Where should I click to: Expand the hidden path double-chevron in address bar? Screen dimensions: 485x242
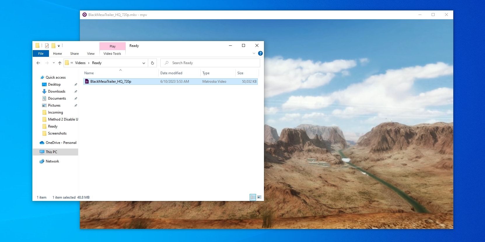(x=72, y=63)
